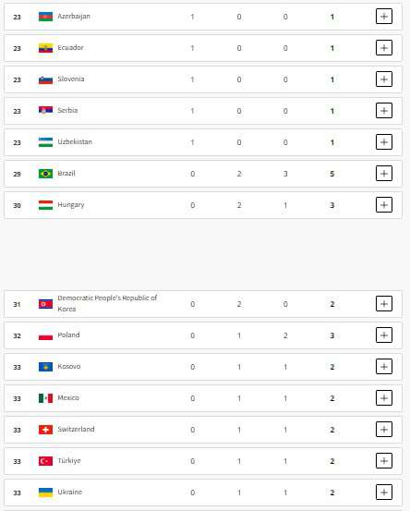410x511 pixels.
Task: Expand Democratic People's Republic of Korea row
Action: (x=384, y=304)
